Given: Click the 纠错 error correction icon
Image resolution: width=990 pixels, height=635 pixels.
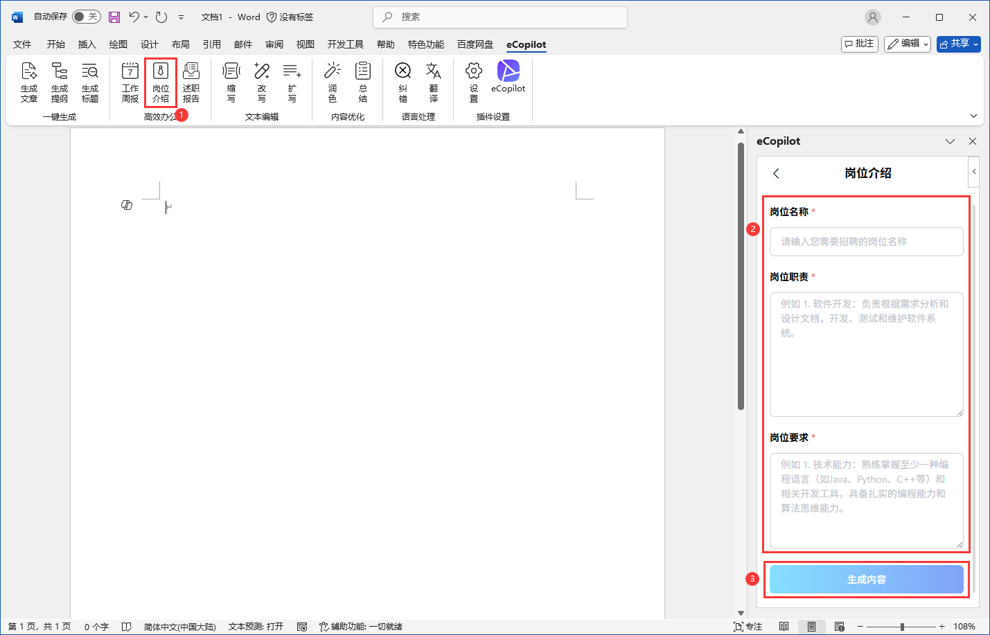Looking at the screenshot, I should (403, 82).
